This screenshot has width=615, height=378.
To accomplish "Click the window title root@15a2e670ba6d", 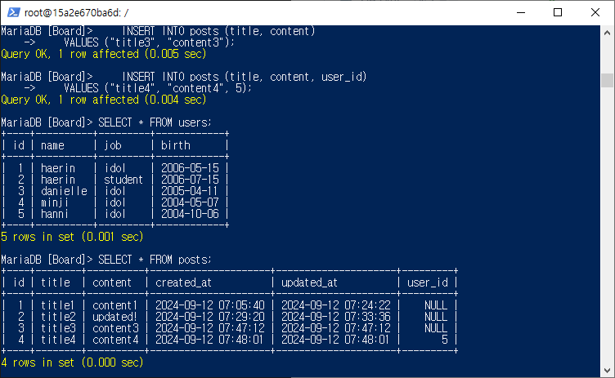I will 76,13.
